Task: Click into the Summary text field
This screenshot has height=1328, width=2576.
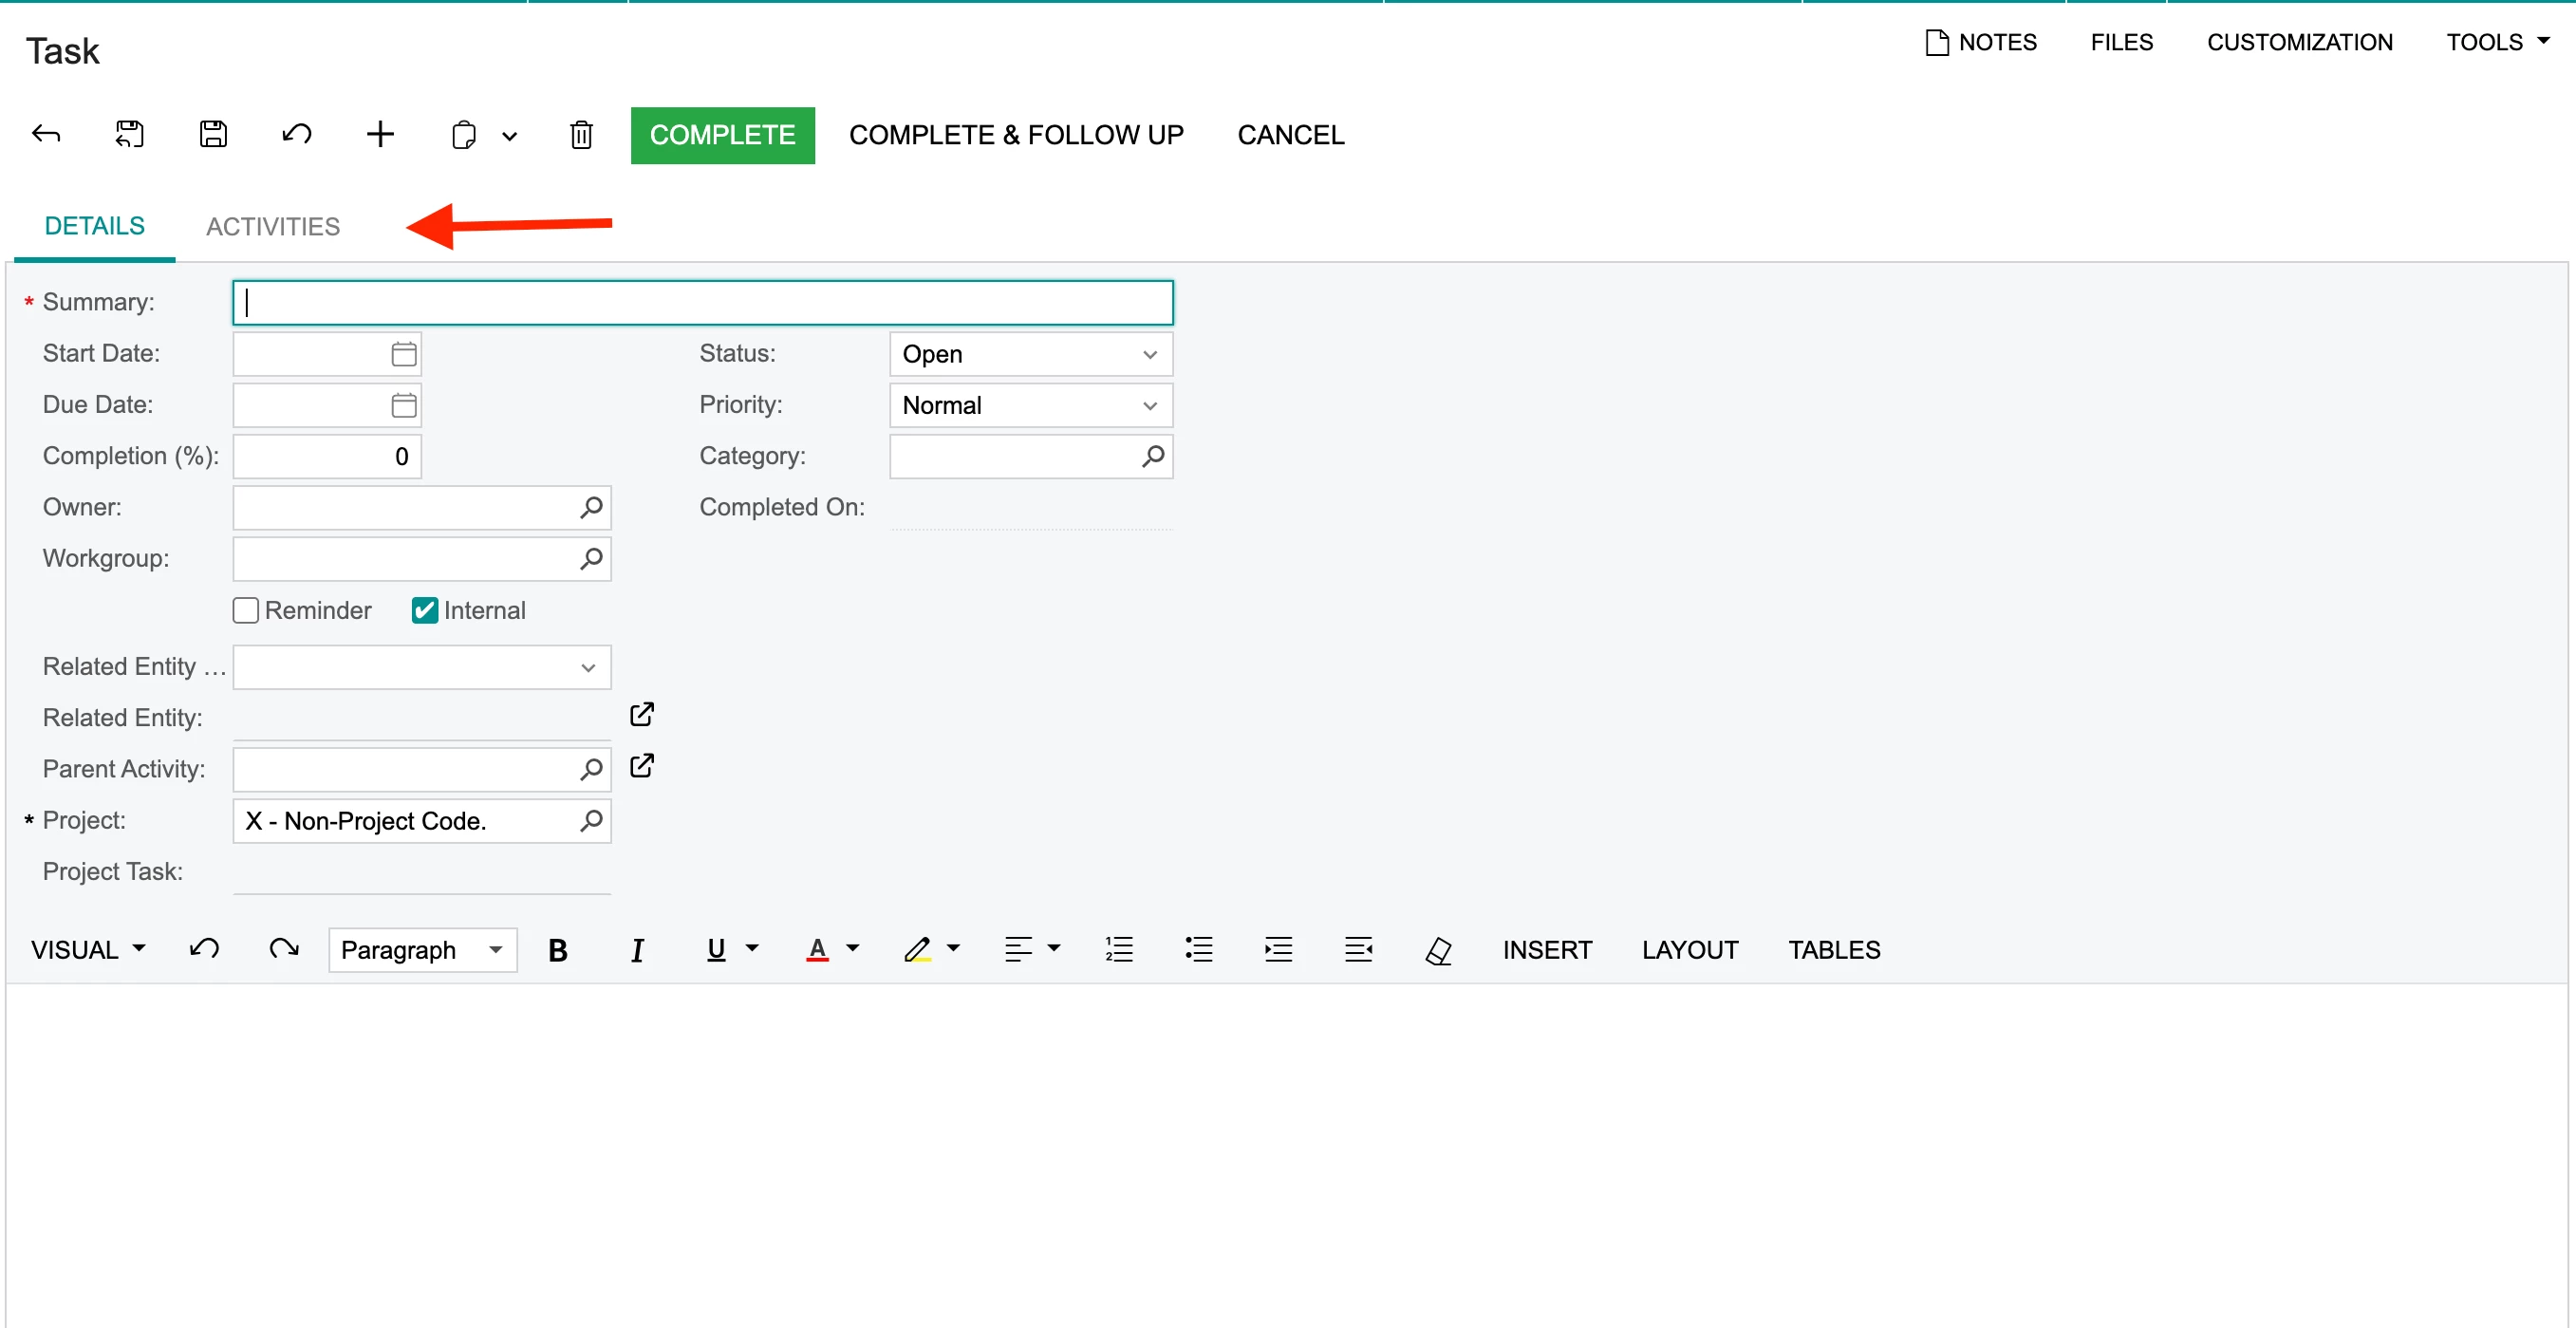Action: point(702,302)
